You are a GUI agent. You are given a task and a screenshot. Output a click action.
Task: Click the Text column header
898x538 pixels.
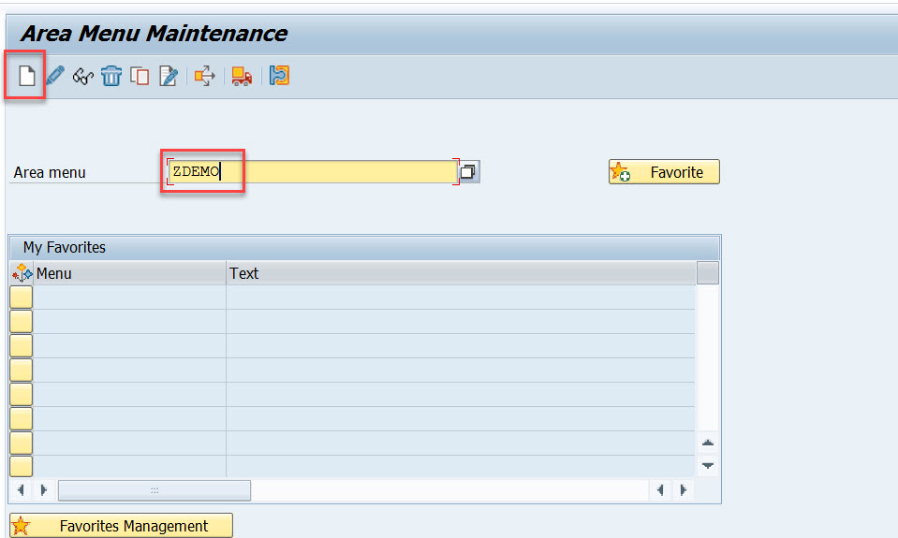coord(461,273)
